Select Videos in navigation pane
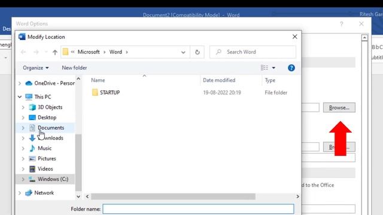The height and width of the screenshot is (215, 383). 45,168
